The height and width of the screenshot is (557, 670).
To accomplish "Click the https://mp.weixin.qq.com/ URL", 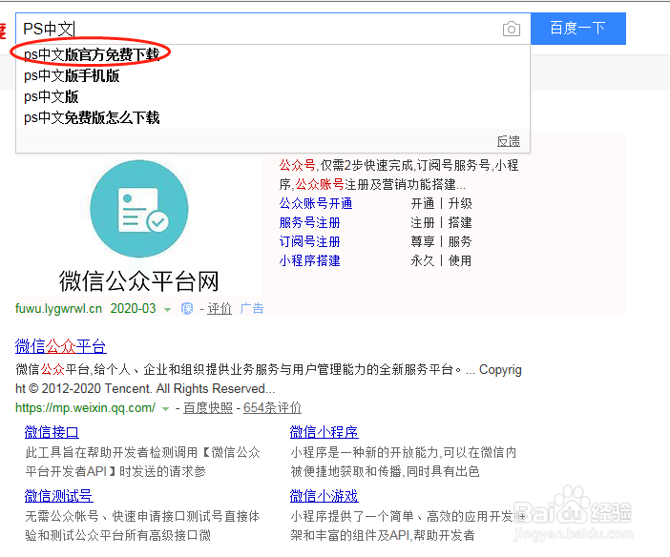I will (85, 408).
